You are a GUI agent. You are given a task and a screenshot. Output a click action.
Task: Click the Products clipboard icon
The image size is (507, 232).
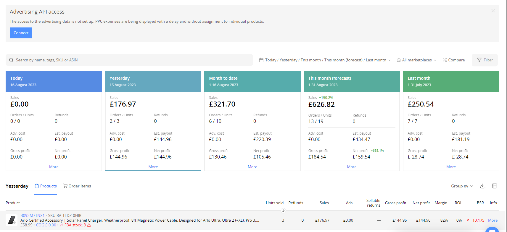[x=37, y=186]
